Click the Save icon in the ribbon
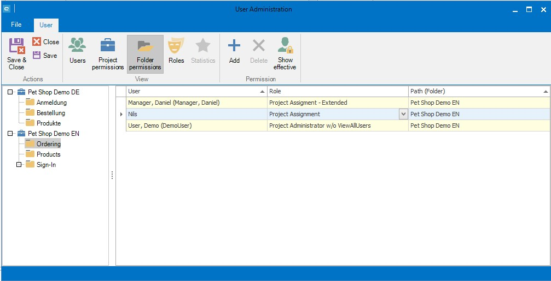Viewport: 551px width, 281px height. 44,56
